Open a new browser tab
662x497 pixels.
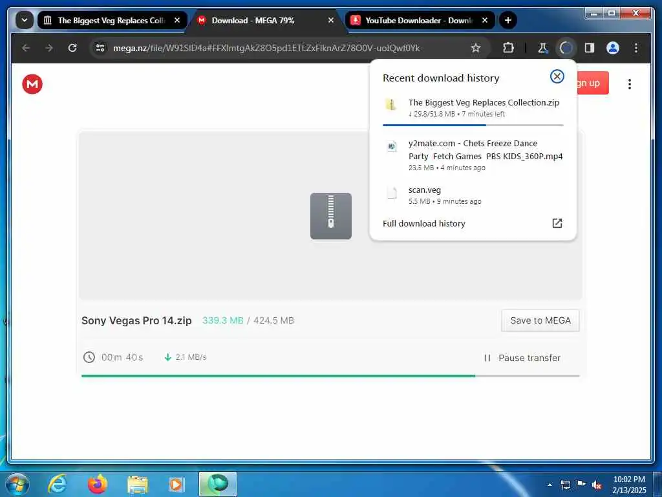pyautogui.click(x=508, y=20)
